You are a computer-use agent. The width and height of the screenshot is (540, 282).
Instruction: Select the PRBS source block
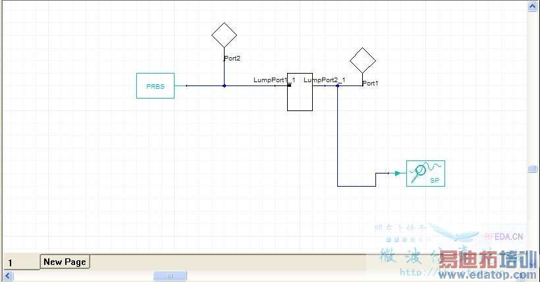coord(155,86)
